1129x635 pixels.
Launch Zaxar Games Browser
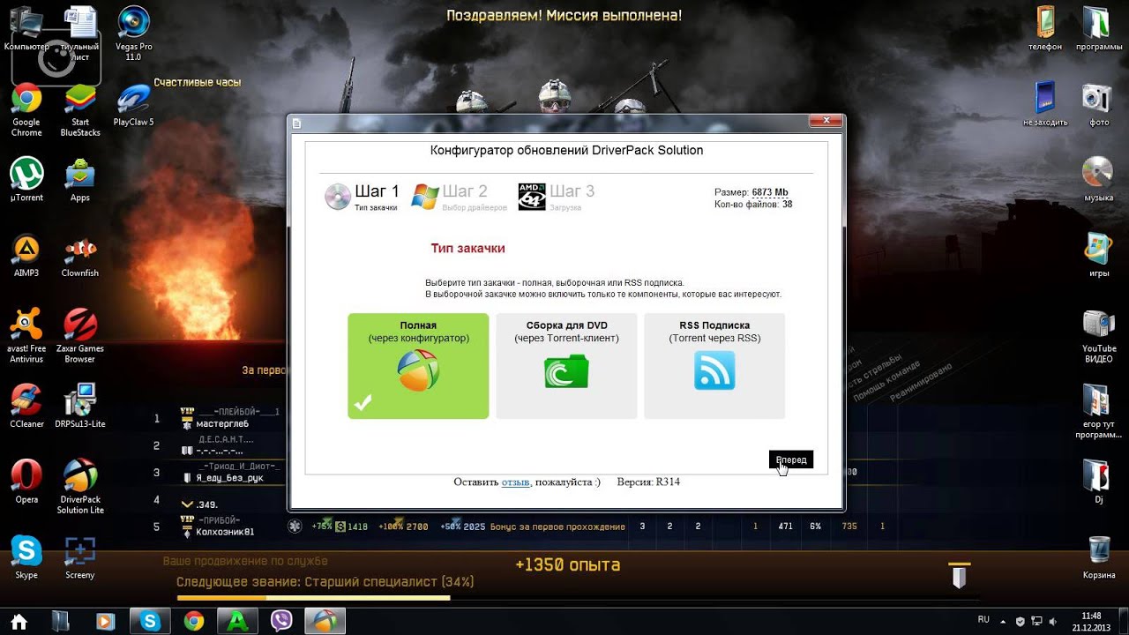80,336
